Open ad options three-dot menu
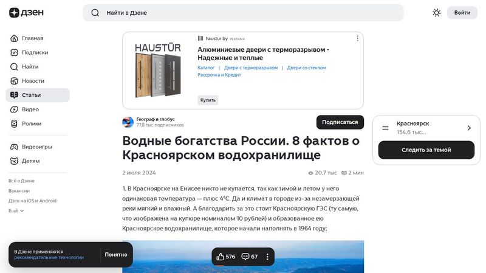Image resolution: width=486 pixels, height=273 pixels. 357,38
